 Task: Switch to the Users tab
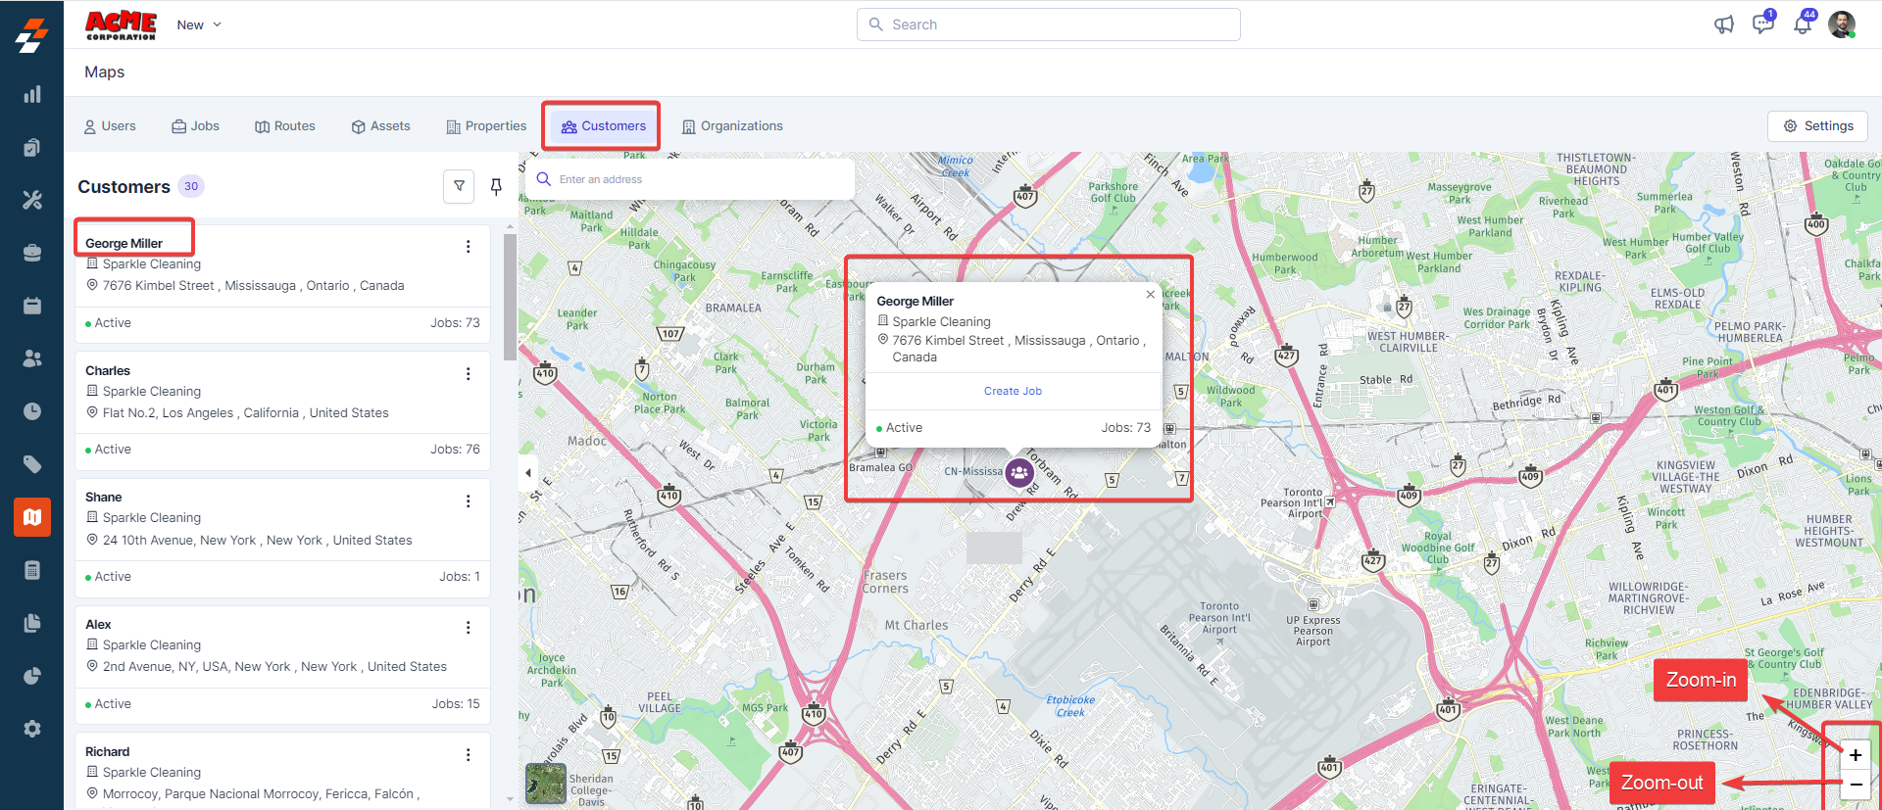pyautogui.click(x=110, y=126)
